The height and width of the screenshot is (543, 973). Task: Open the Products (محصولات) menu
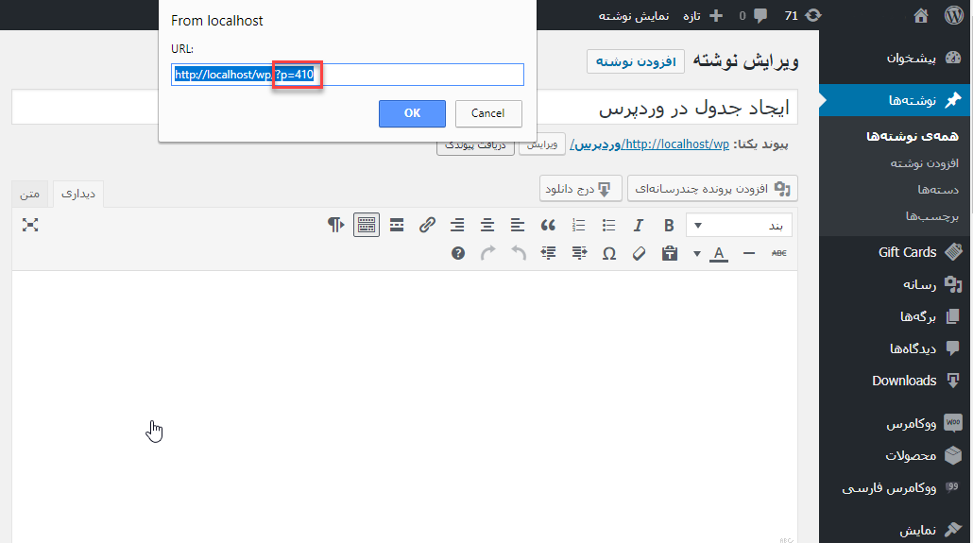[x=896, y=455]
